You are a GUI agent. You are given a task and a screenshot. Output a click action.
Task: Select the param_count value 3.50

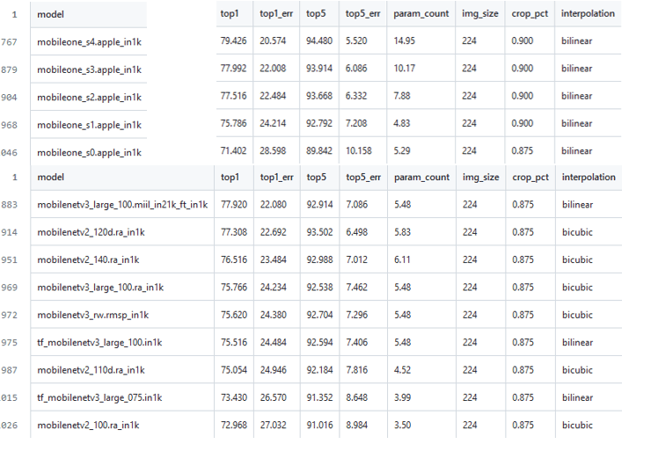402,425
